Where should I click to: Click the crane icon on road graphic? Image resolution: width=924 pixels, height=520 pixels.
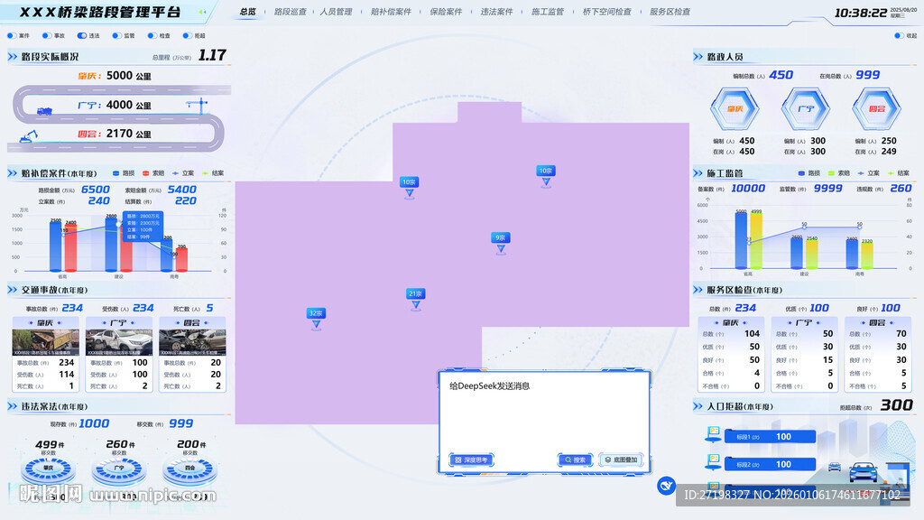[x=198, y=106]
